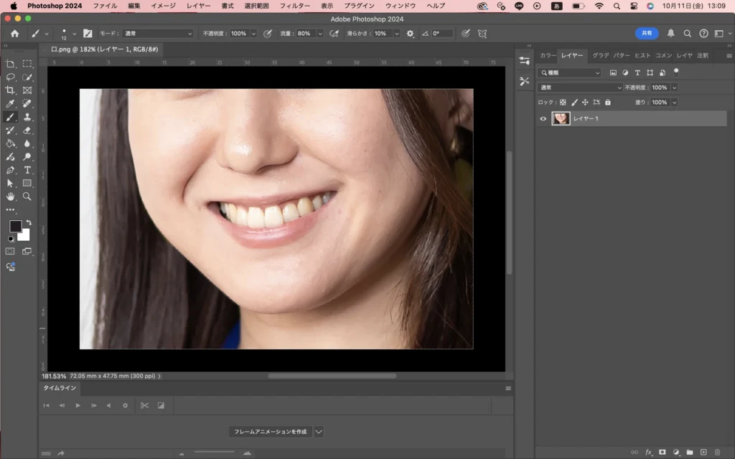Toggle the lock-all padlock for the layer
735x459 pixels.
pyautogui.click(x=607, y=103)
